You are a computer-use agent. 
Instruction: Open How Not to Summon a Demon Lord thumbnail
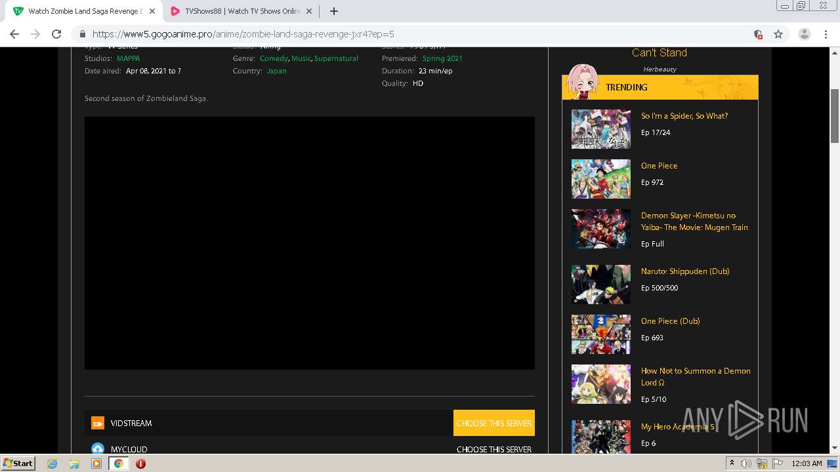[x=601, y=384]
